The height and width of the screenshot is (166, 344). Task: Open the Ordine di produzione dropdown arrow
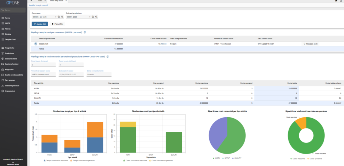90,17
